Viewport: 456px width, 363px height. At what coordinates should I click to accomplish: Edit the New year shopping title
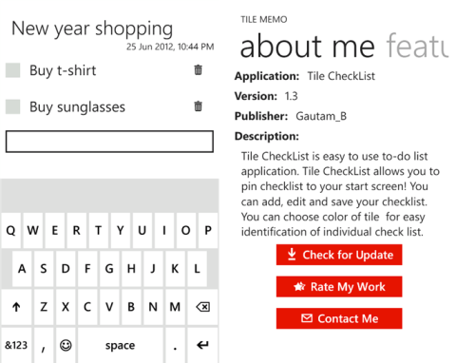(92, 29)
